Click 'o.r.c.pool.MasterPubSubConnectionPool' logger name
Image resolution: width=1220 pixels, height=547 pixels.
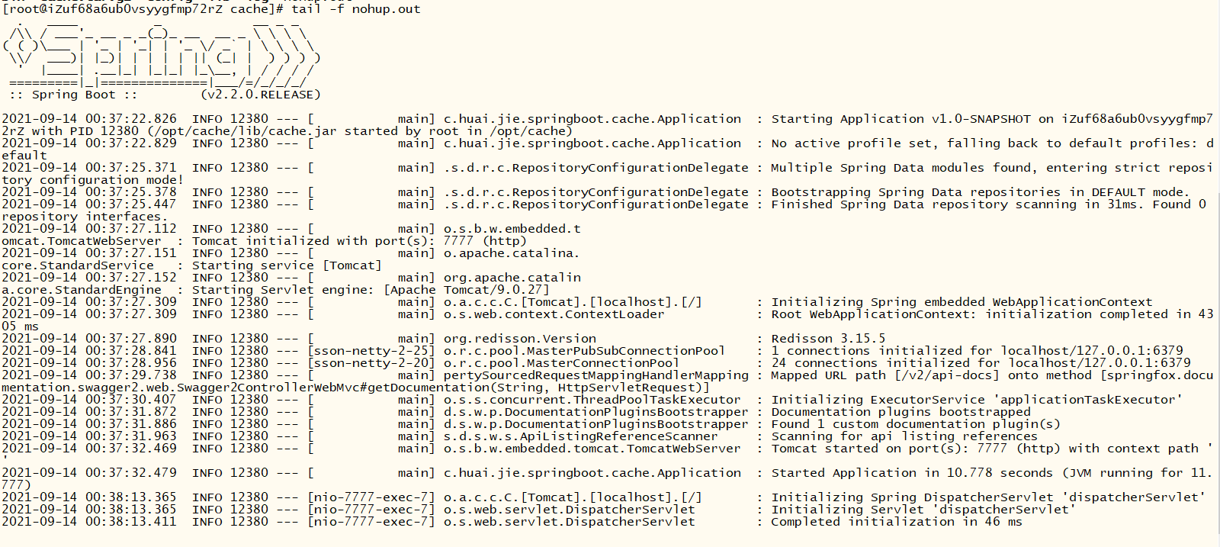click(x=584, y=351)
